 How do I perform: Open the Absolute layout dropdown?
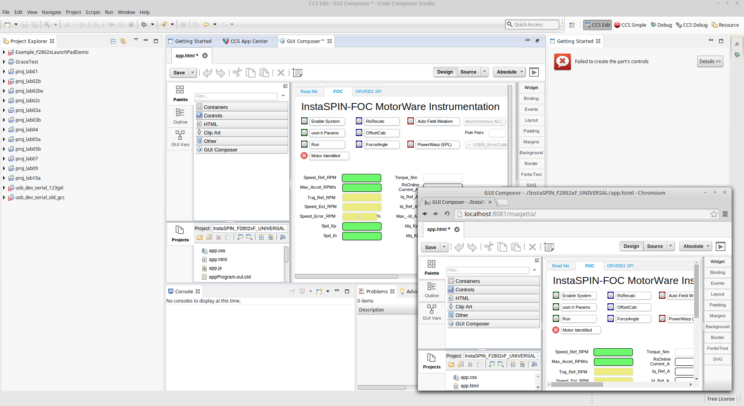510,72
